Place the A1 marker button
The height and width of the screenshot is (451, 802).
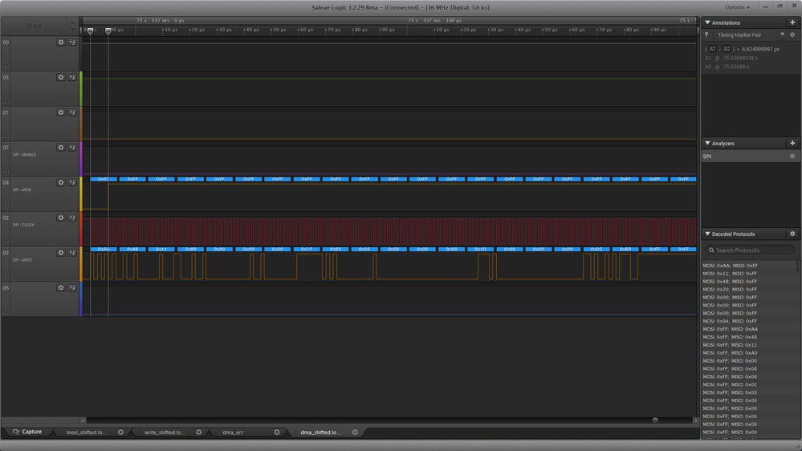(712, 49)
